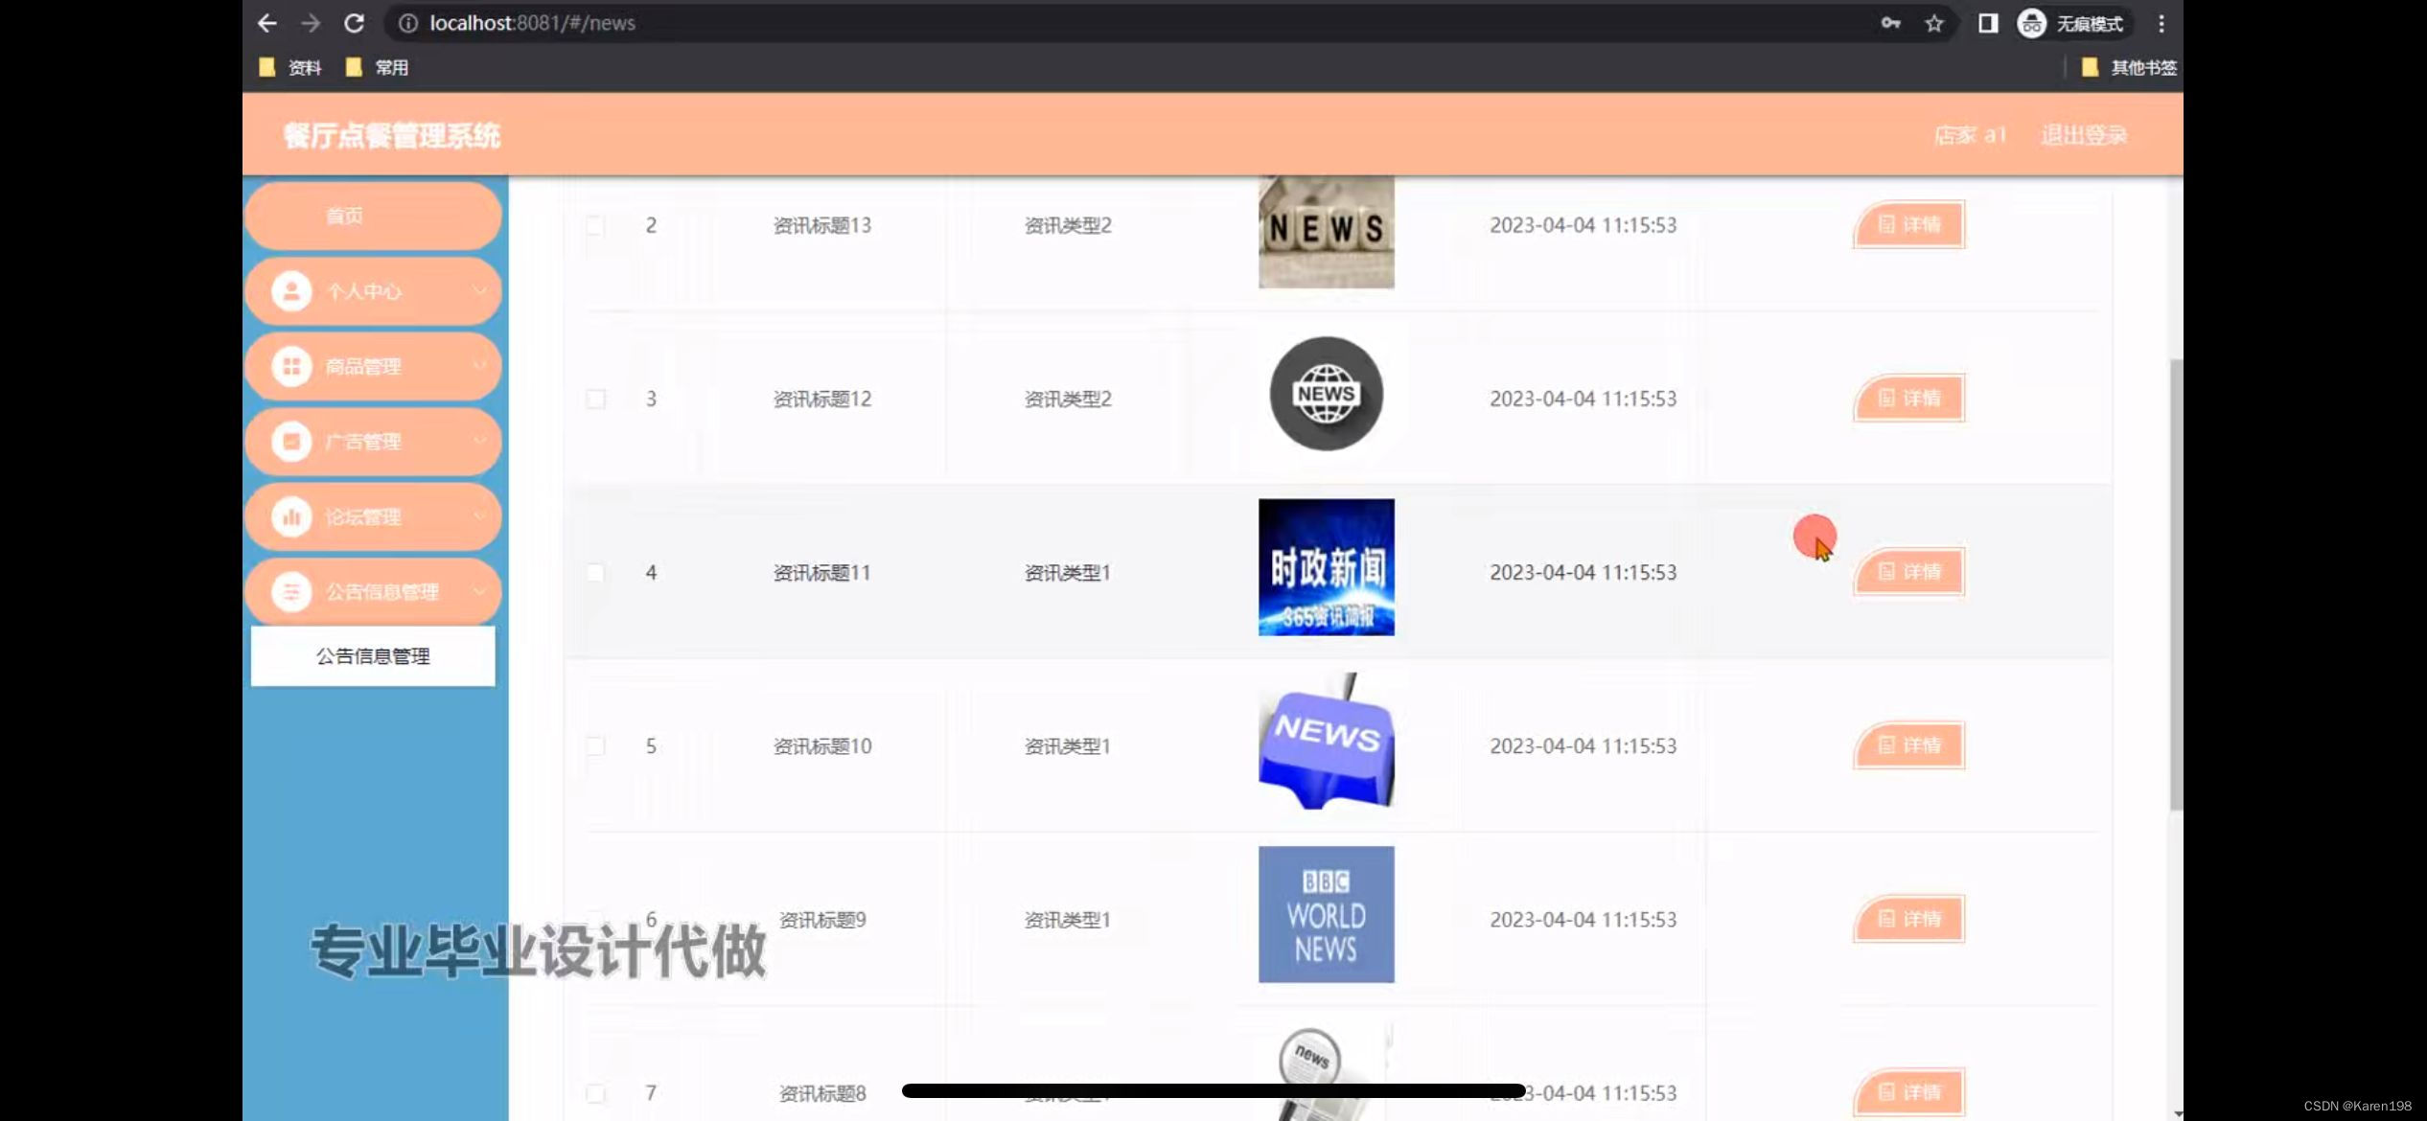Tick the checkbox for row 4 资讯标题11
2427x1121 pixels.
click(595, 572)
